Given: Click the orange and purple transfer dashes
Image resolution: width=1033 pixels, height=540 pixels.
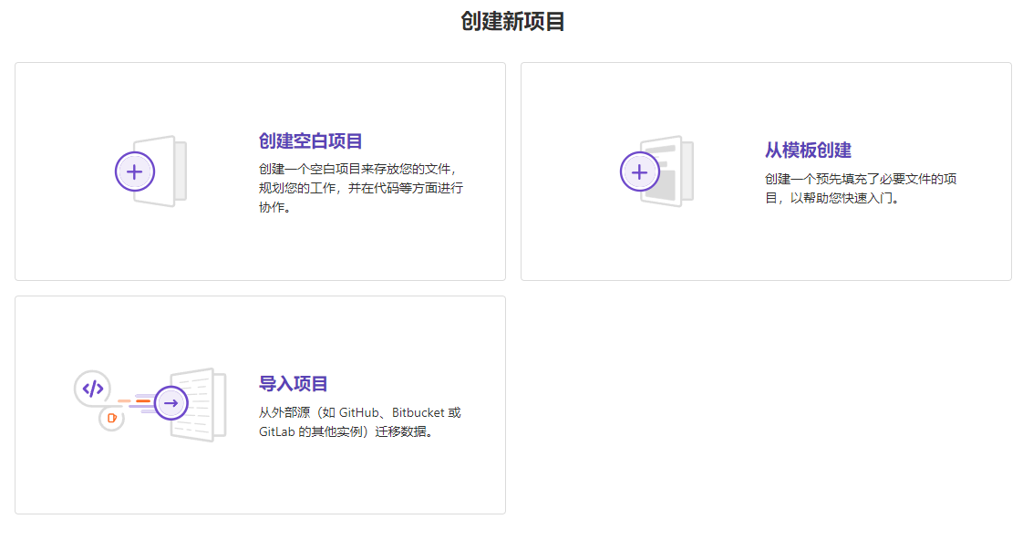Looking at the screenshot, I should [x=135, y=402].
